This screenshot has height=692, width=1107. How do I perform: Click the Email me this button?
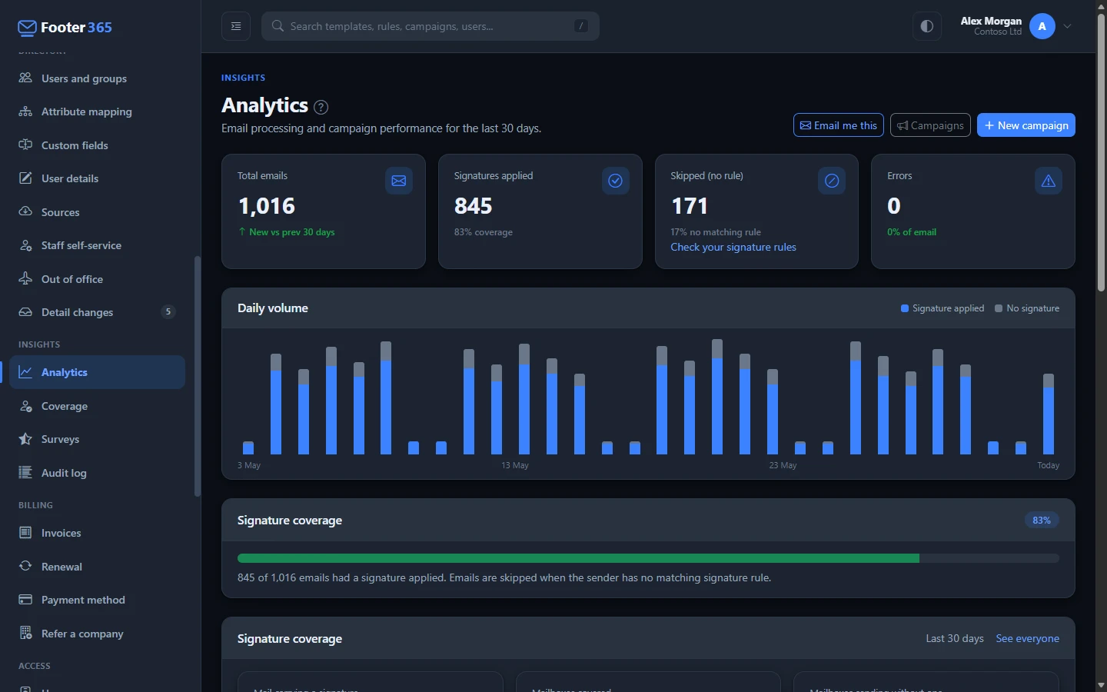coord(839,125)
